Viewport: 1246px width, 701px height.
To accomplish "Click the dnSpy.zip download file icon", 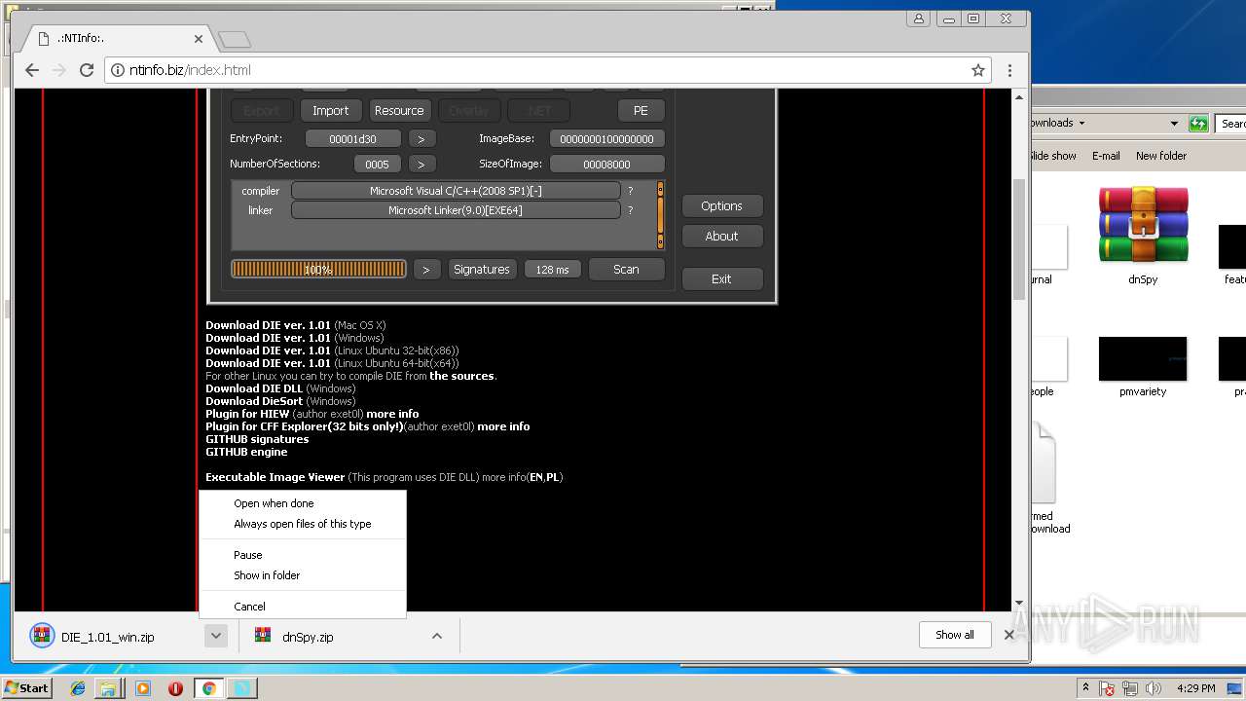I will pos(263,636).
